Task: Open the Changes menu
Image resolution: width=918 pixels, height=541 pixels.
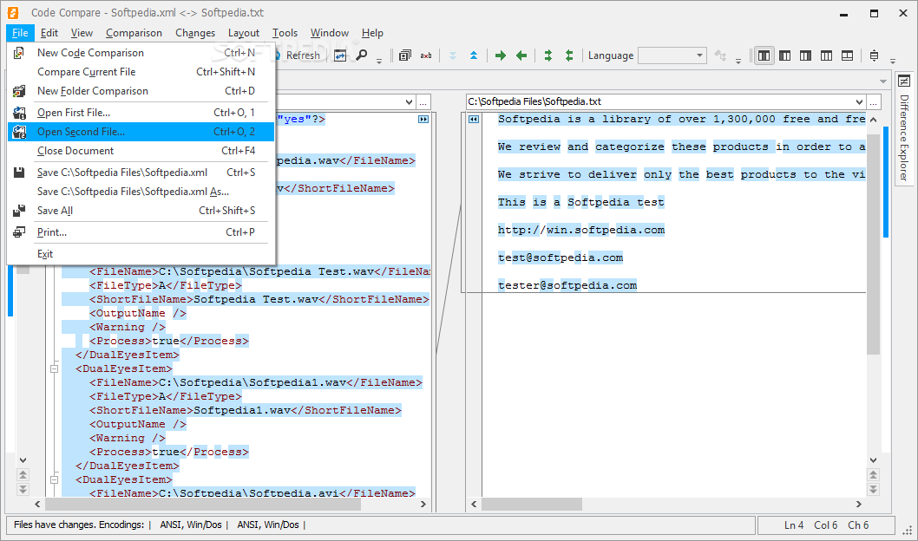Action: pos(195,33)
